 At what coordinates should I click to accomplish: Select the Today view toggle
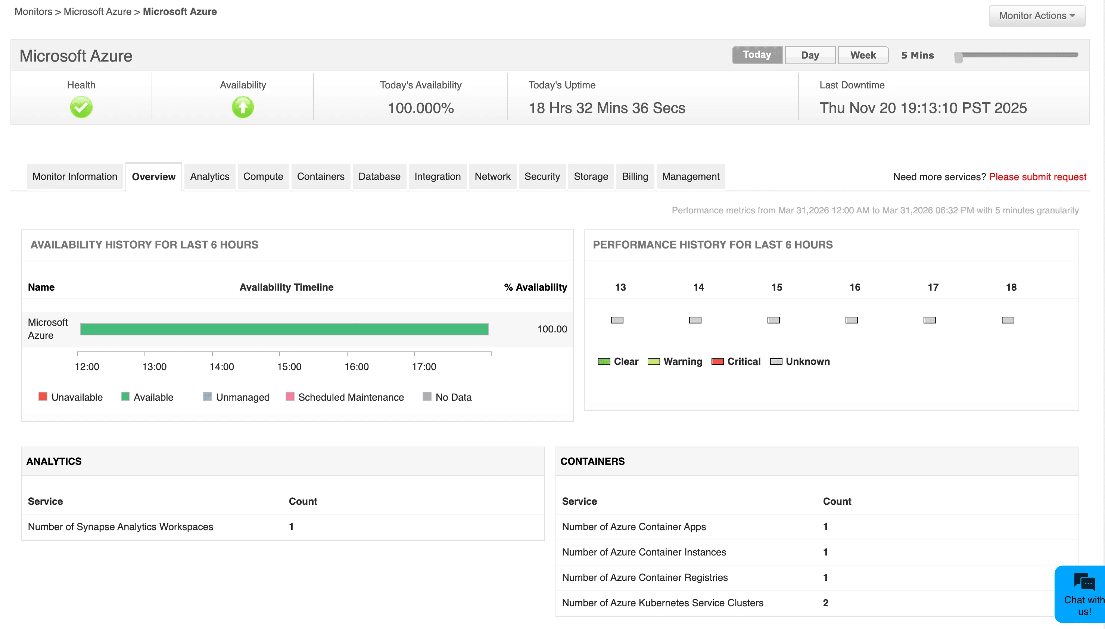757,55
